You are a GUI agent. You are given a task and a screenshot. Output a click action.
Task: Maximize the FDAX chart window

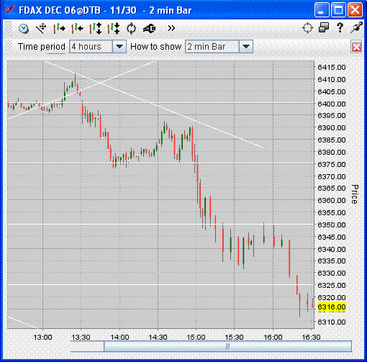[338, 10]
